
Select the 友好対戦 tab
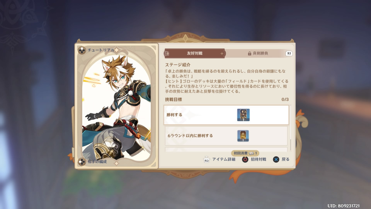(194, 53)
